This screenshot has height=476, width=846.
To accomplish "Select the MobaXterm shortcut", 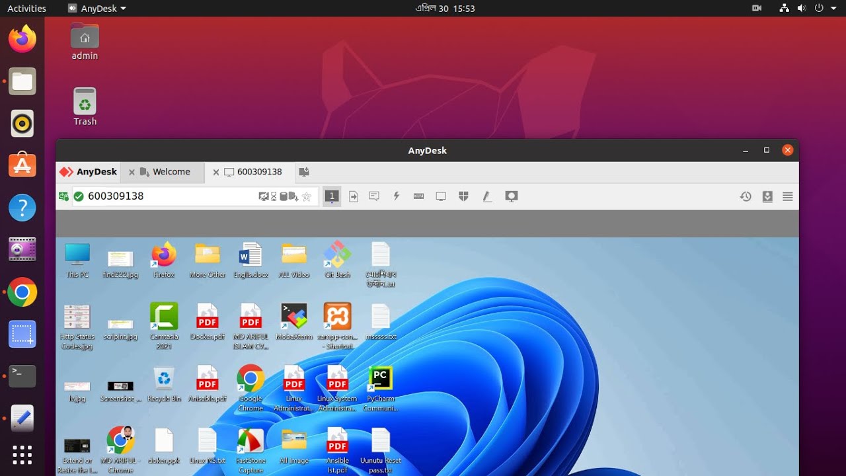I will coord(294,322).
